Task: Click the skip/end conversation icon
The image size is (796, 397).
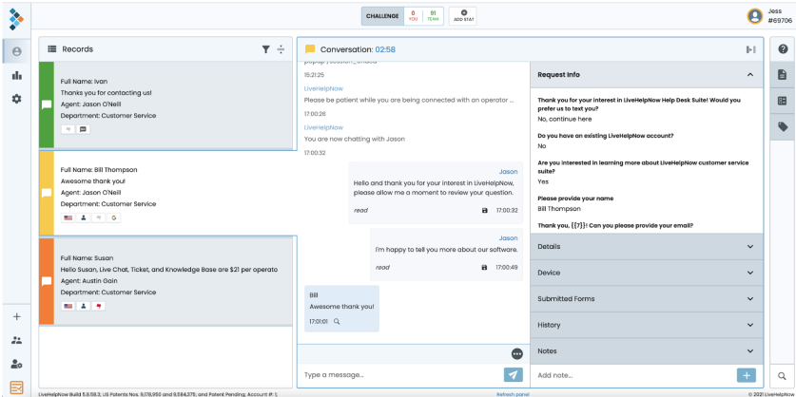Action: pyautogui.click(x=750, y=49)
